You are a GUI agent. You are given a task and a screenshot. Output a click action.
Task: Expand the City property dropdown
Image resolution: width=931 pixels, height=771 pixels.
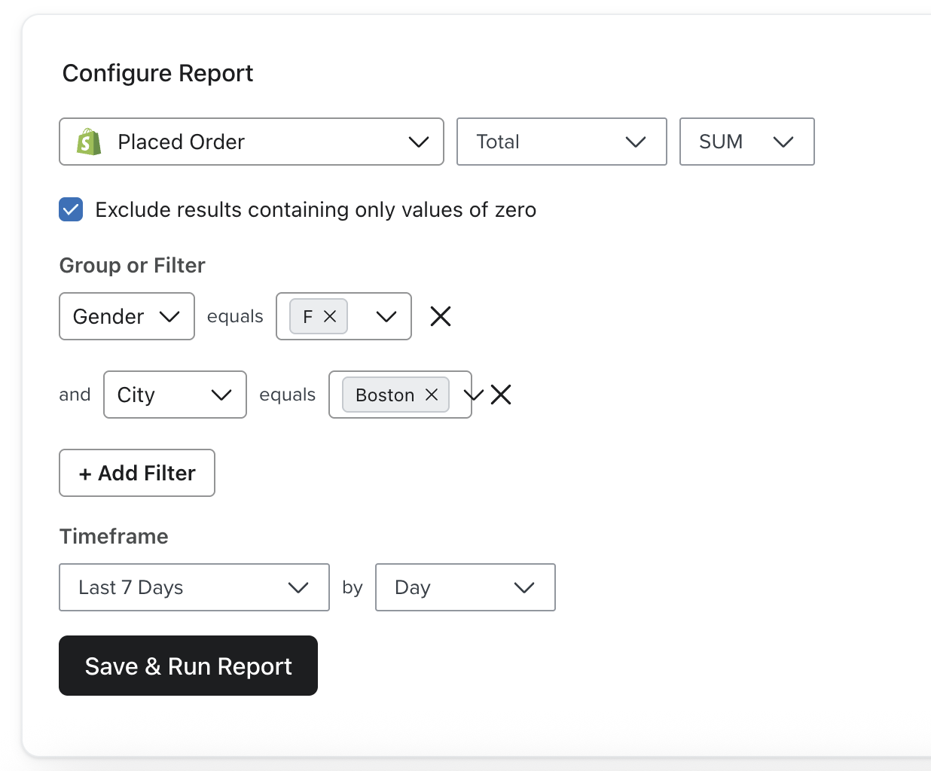point(175,395)
